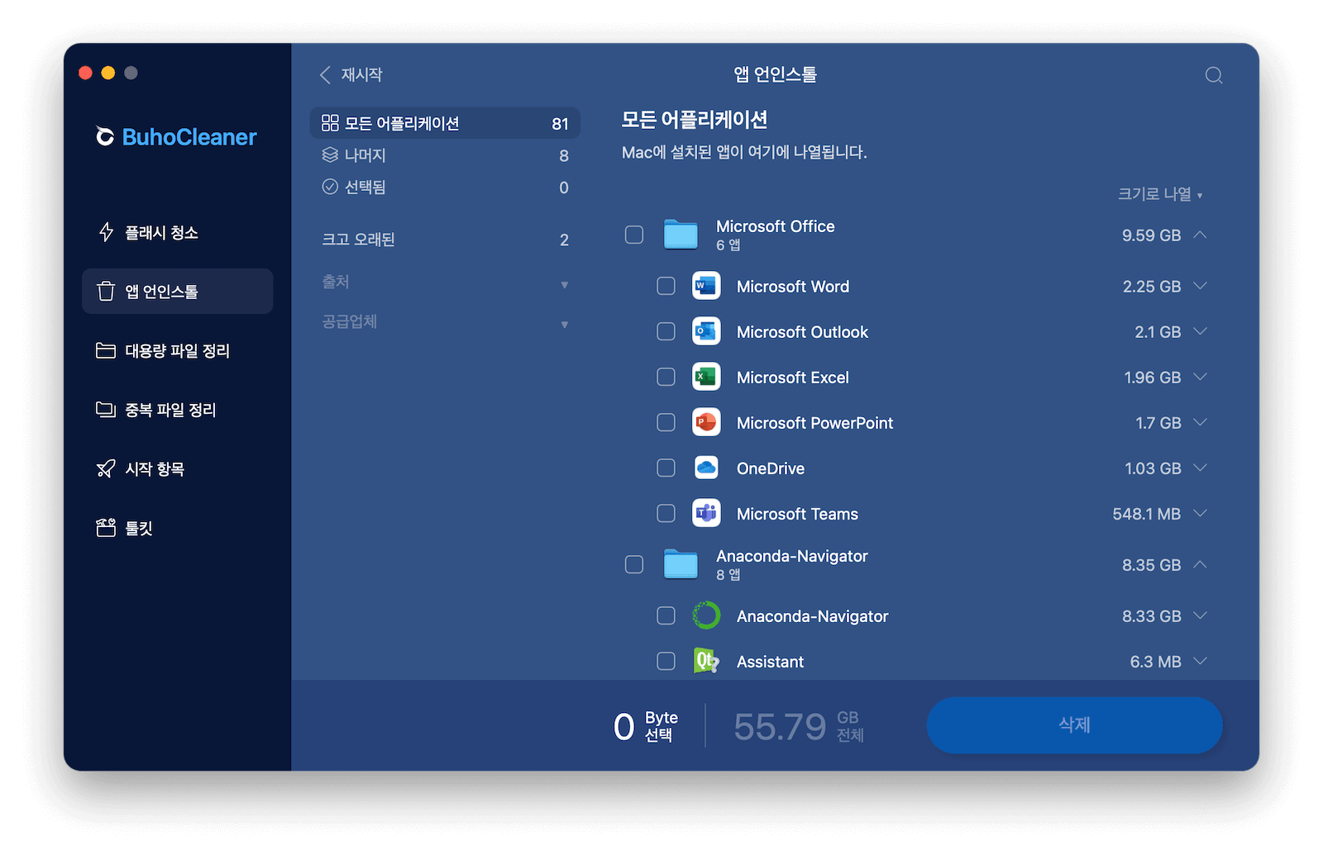
Task: Click the layers icon beside 나머지
Action: pyautogui.click(x=330, y=154)
